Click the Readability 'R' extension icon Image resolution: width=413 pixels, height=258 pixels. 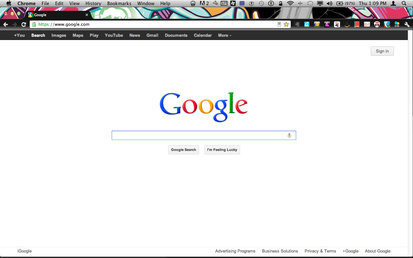click(387, 24)
